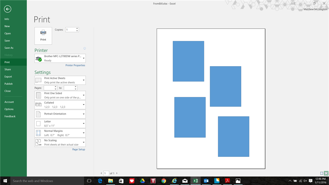
Task: Open Adobe Acrobat from the taskbar
Action: coord(227,181)
